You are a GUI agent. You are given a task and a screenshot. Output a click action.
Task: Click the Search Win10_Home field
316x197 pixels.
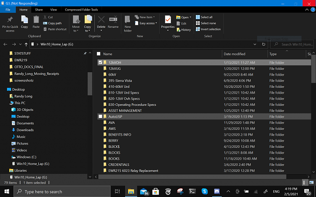292,45
